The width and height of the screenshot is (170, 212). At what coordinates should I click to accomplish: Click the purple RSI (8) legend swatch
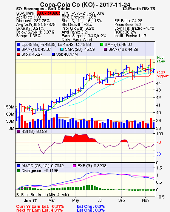(x=19, y=131)
